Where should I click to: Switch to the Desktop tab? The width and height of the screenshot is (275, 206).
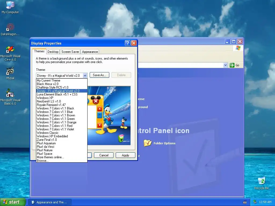coord(53,52)
